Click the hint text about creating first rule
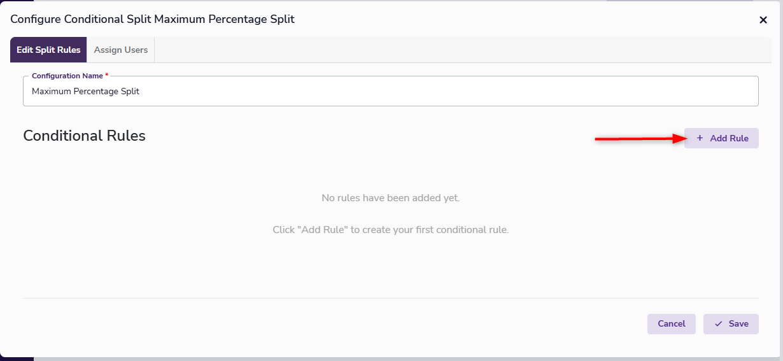 click(391, 229)
